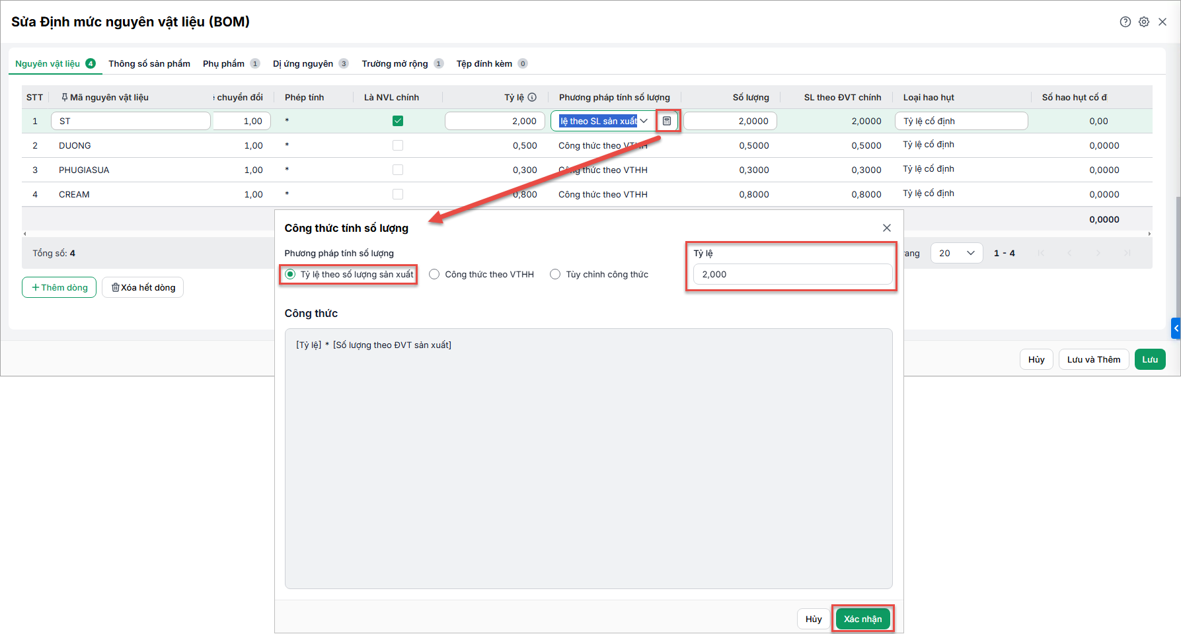Select Tùy chỉnh công thức radio option
The image size is (1181, 634).
(x=555, y=274)
